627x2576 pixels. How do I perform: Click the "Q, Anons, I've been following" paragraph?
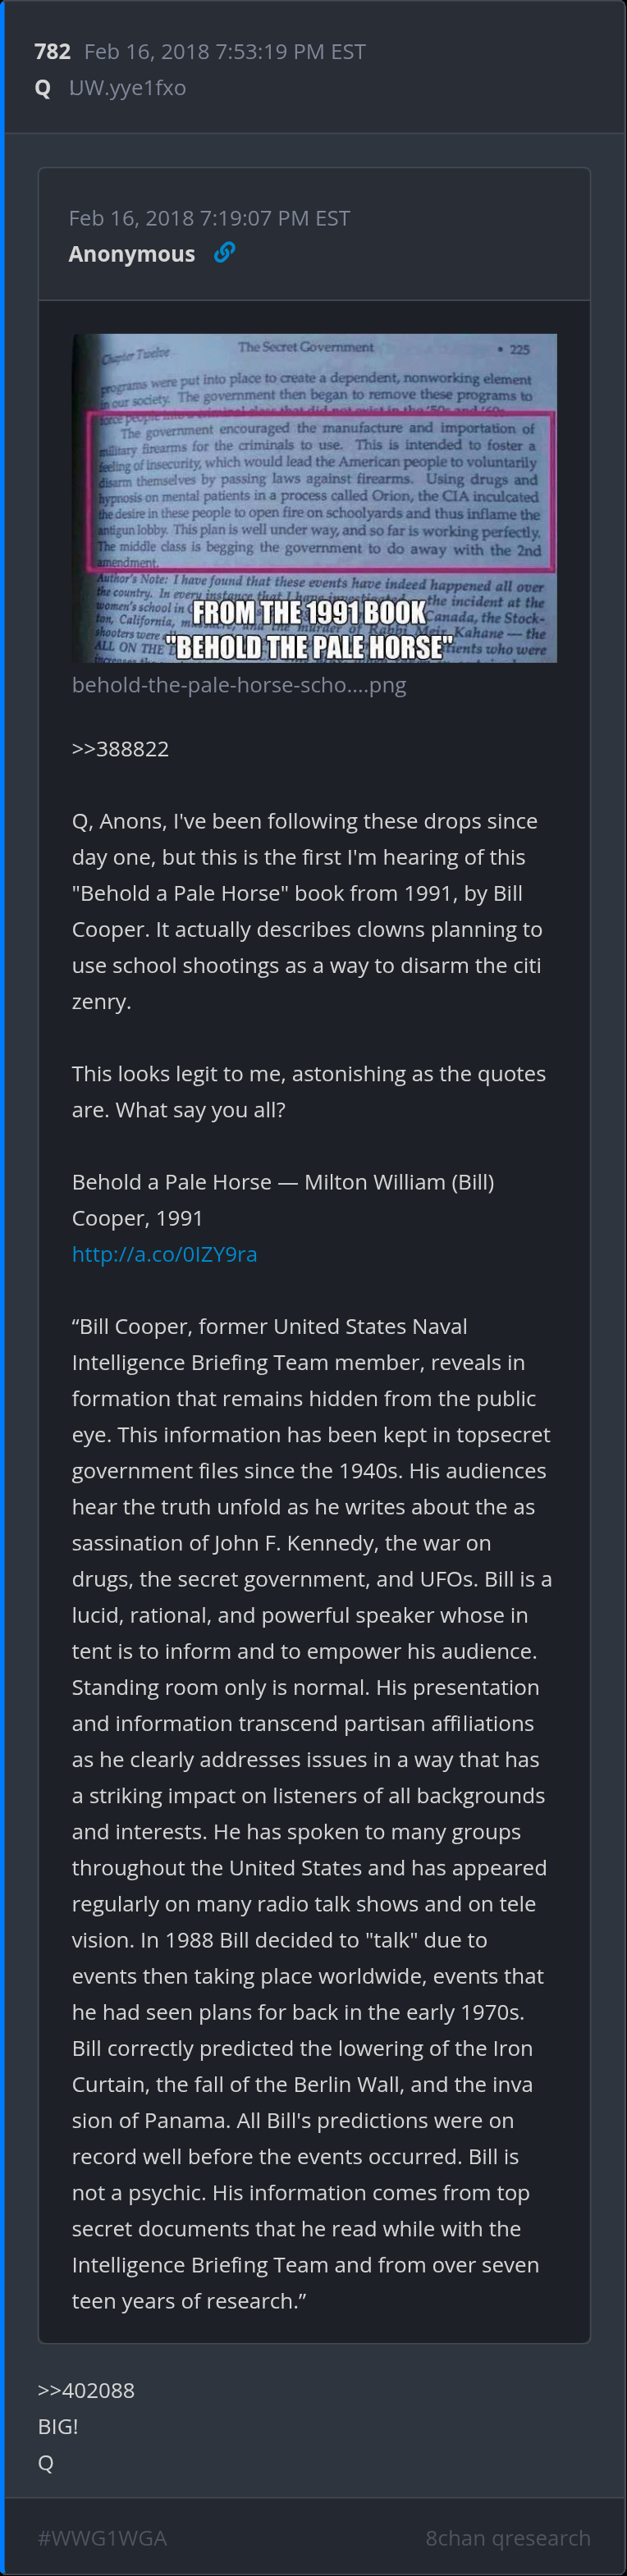click(308, 910)
